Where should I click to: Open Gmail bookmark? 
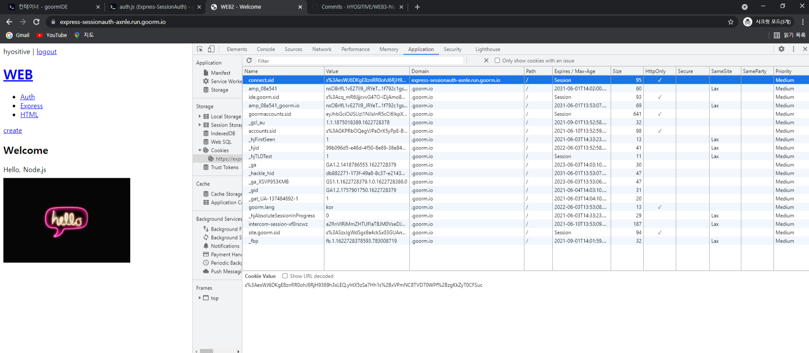point(18,35)
